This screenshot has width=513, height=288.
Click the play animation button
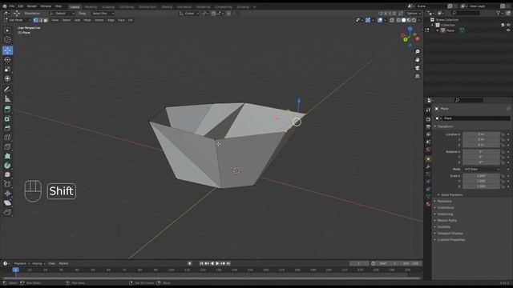click(217, 263)
